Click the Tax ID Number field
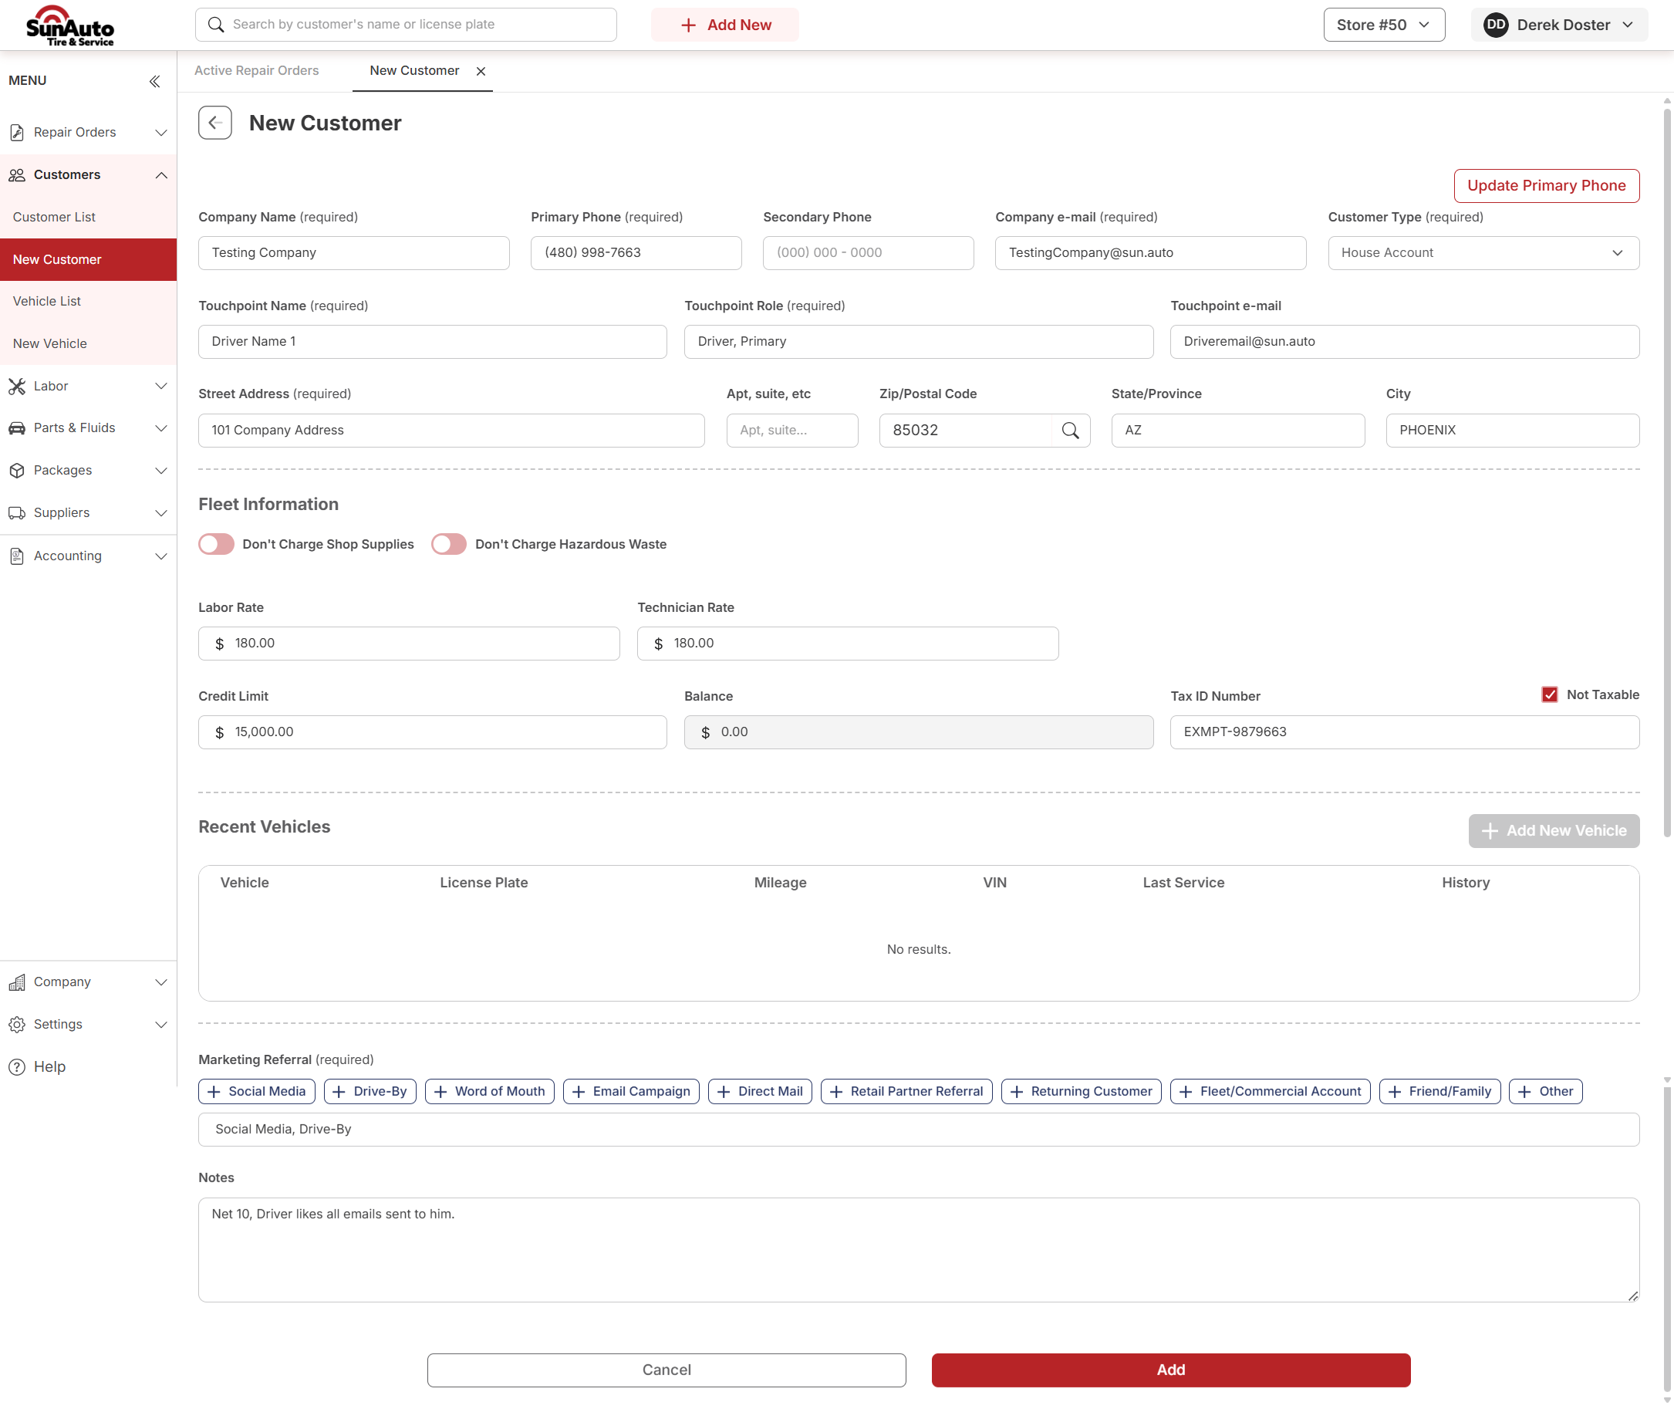 coord(1404,732)
